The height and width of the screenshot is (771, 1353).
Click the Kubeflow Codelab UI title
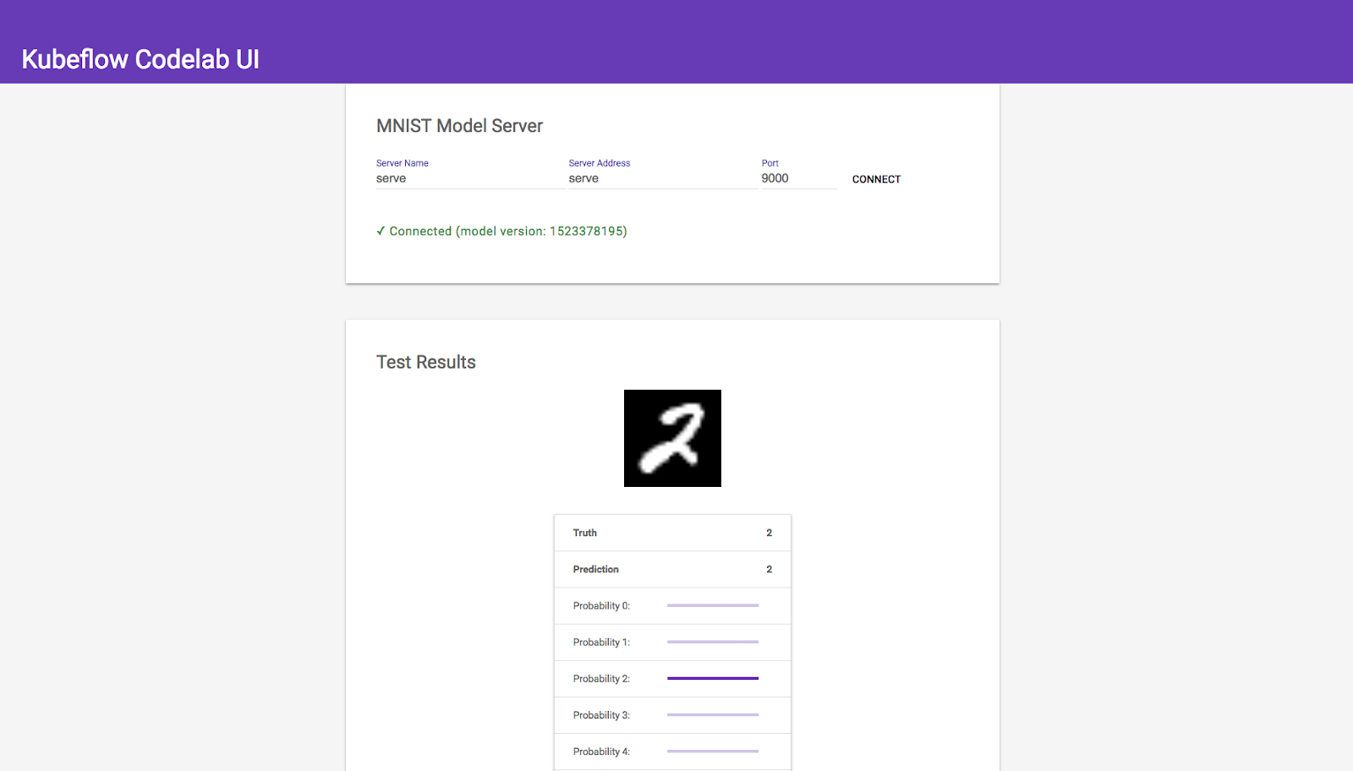click(x=140, y=59)
